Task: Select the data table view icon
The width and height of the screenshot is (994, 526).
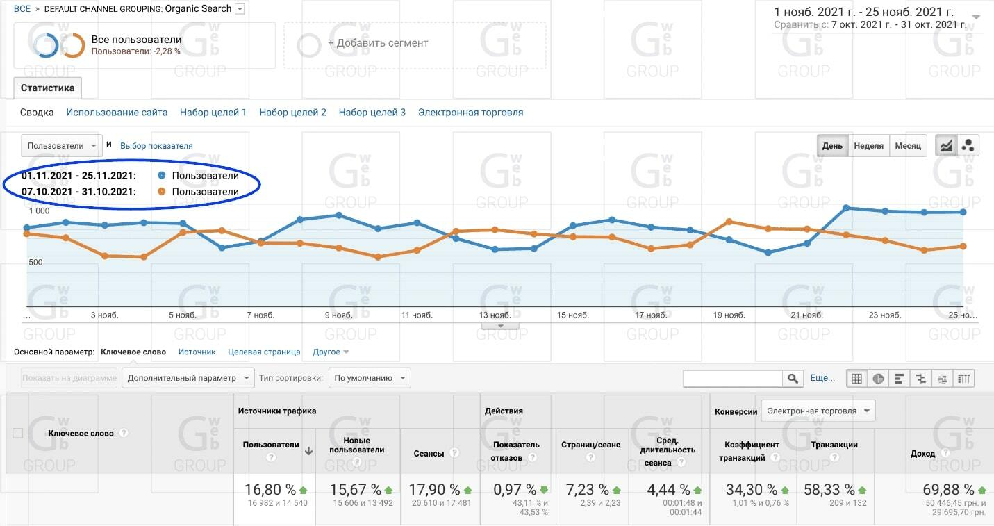Action: pyautogui.click(x=856, y=378)
